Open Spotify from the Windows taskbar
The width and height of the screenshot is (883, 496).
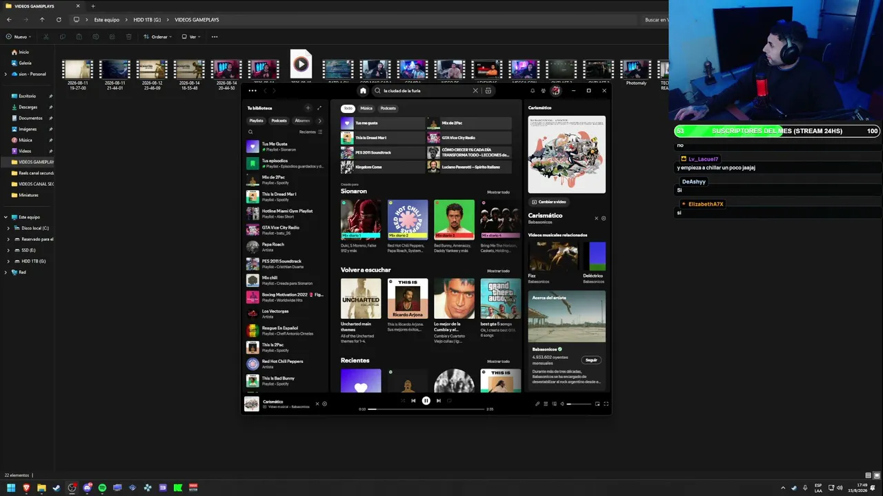click(102, 488)
